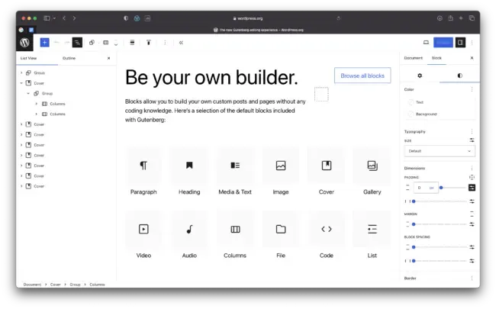Click the undo arrow in the editor toolbar
Screen dimensions: 496x309
[56, 43]
